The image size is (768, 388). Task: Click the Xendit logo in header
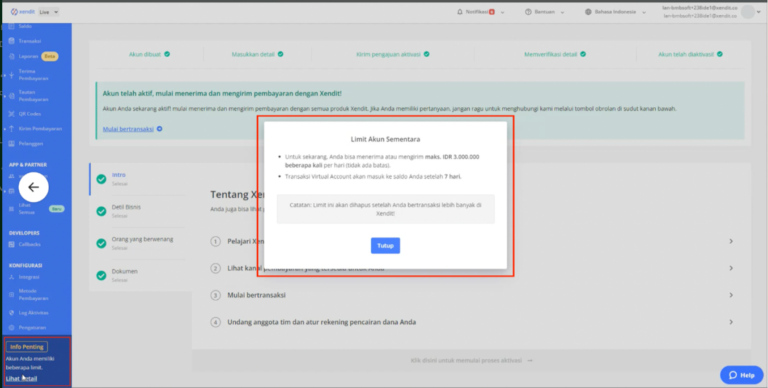tap(23, 12)
